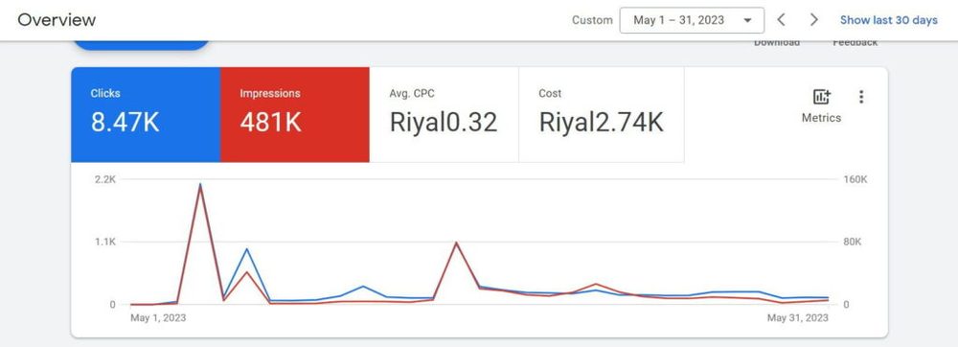The width and height of the screenshot is (958, 347).
Task: Open the three-dot more options menu
Action: point(861,97)
